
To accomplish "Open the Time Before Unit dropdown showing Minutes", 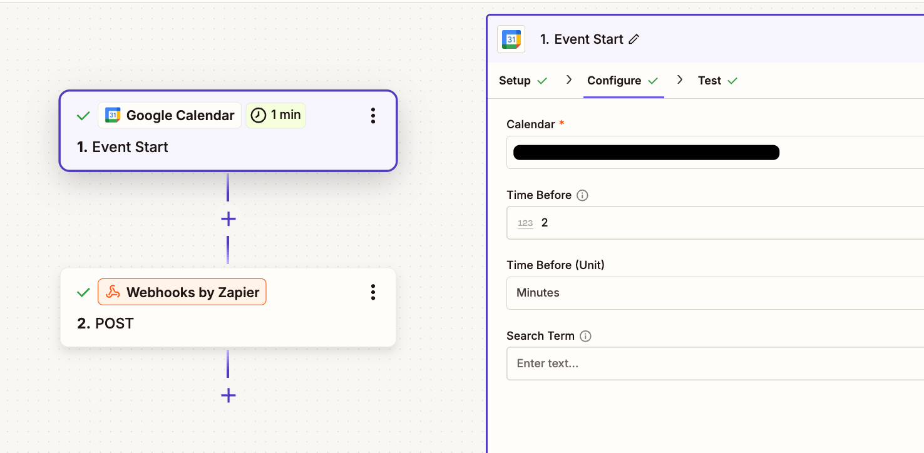I will [x=714, y=293].
